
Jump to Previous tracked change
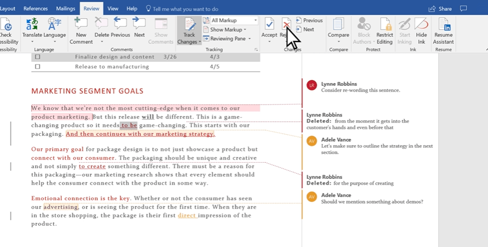click(309, 20)
